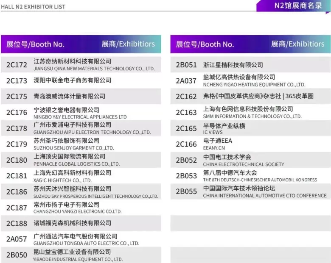
Task: Click booth number 2B053
Action: (x=186, y=176)
